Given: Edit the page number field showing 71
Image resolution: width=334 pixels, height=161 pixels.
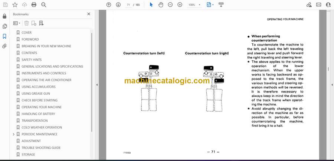Looking at the screenshot, I should click(x=128, y=5).
